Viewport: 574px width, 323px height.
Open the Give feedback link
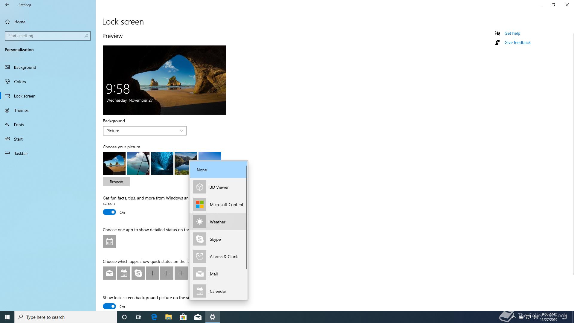coord(517,42)
